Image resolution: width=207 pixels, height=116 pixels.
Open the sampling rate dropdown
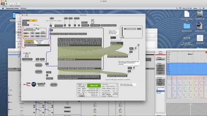98,89
